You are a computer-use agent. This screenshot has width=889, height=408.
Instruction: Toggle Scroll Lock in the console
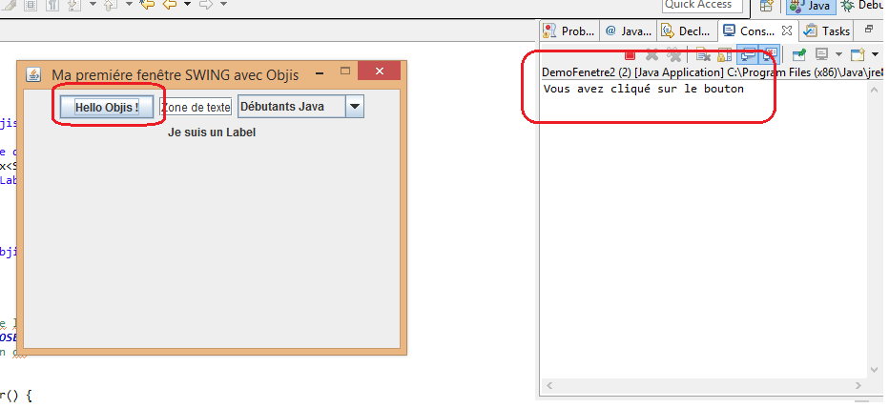click(x=724, y=55)
